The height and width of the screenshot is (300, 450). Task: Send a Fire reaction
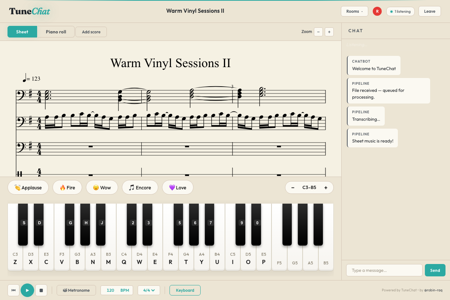[x=67, y=187]
